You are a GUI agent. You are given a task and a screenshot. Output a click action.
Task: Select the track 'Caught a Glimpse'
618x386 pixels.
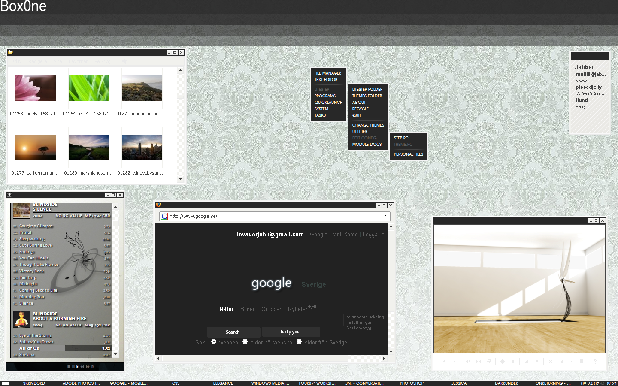[36, 226]
